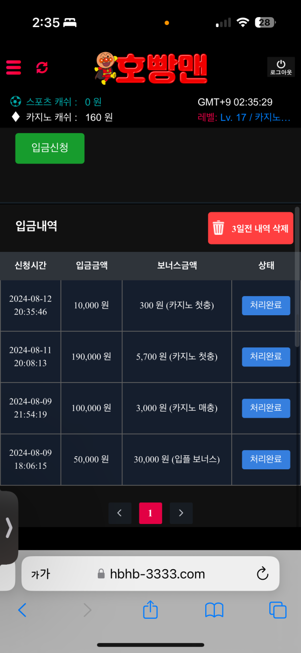
Task: Tap the trash can icon in delete button
Action: click(x=218, y=228)
